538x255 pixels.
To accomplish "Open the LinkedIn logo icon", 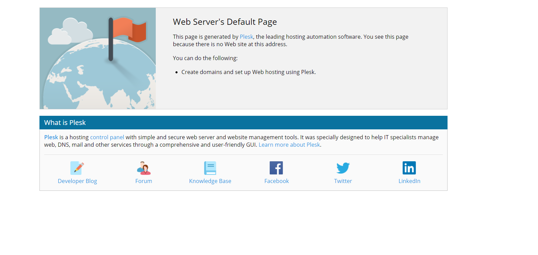I will (x=409, y=168).
